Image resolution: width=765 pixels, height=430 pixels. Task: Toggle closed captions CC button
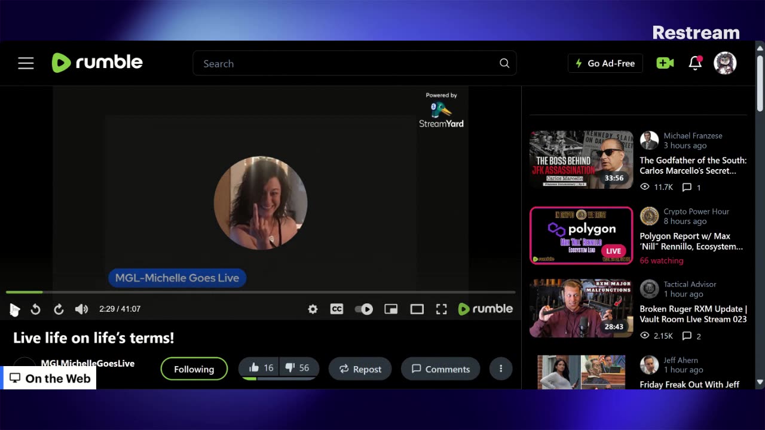[336, 309]
